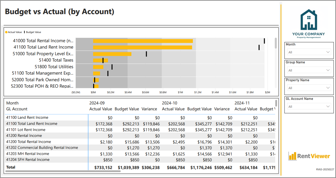This screenshot has height=178, width=336.
Task: Select the 41200 Total Rental Income row
Action: (140, 141)
